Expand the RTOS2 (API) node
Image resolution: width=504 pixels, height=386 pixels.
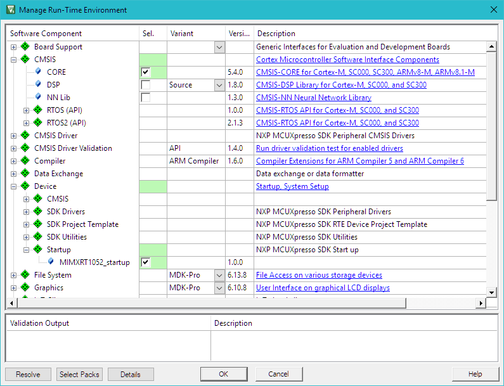pos(27,123)
